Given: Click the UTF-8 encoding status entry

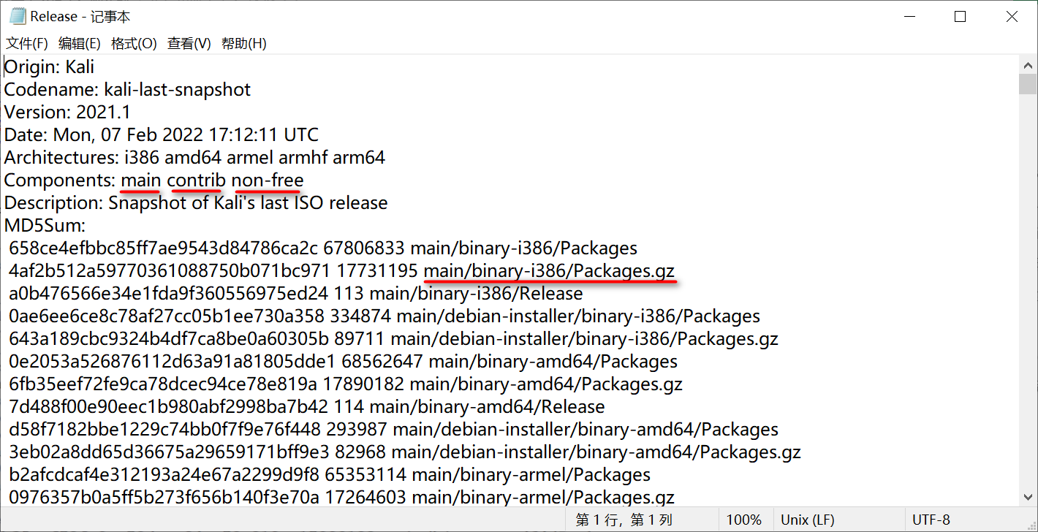Looking at the screenshot, I should pyautogui.click(x=931, y=520).
